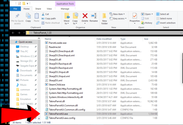Expand the Open button dropdown arrow
This screenshot has height=125, width=183.
click(152, 14)
